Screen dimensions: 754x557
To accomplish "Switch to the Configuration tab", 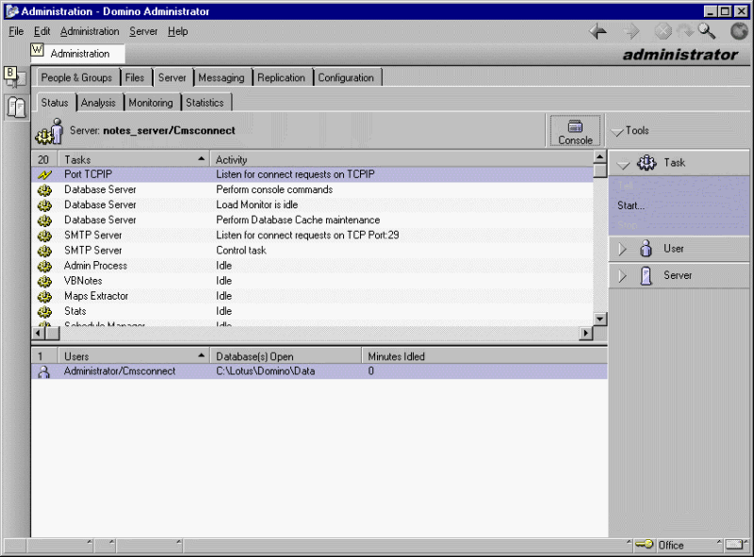I will pos(346,78).
